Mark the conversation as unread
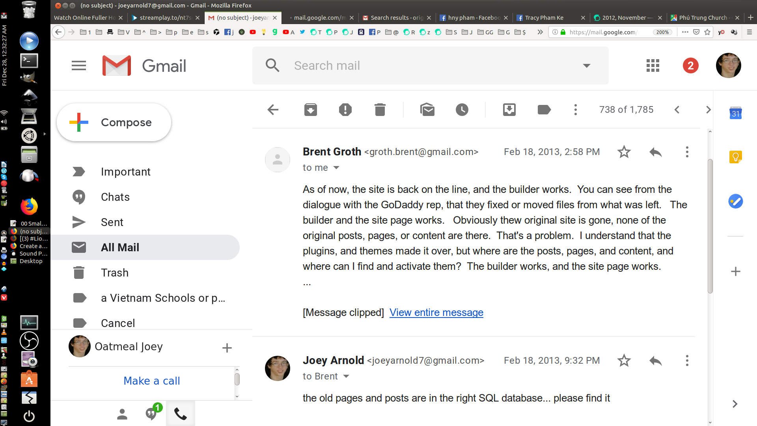 click(428, 110)
